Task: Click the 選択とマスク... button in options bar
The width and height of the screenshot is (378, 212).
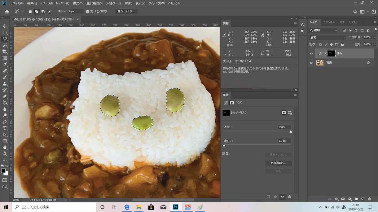Action: tap(126, 11)
